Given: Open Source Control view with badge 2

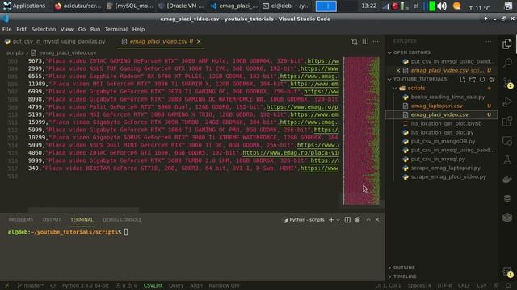Looking at the screenshot, I should pyautogui.click(x=507, y=82).
